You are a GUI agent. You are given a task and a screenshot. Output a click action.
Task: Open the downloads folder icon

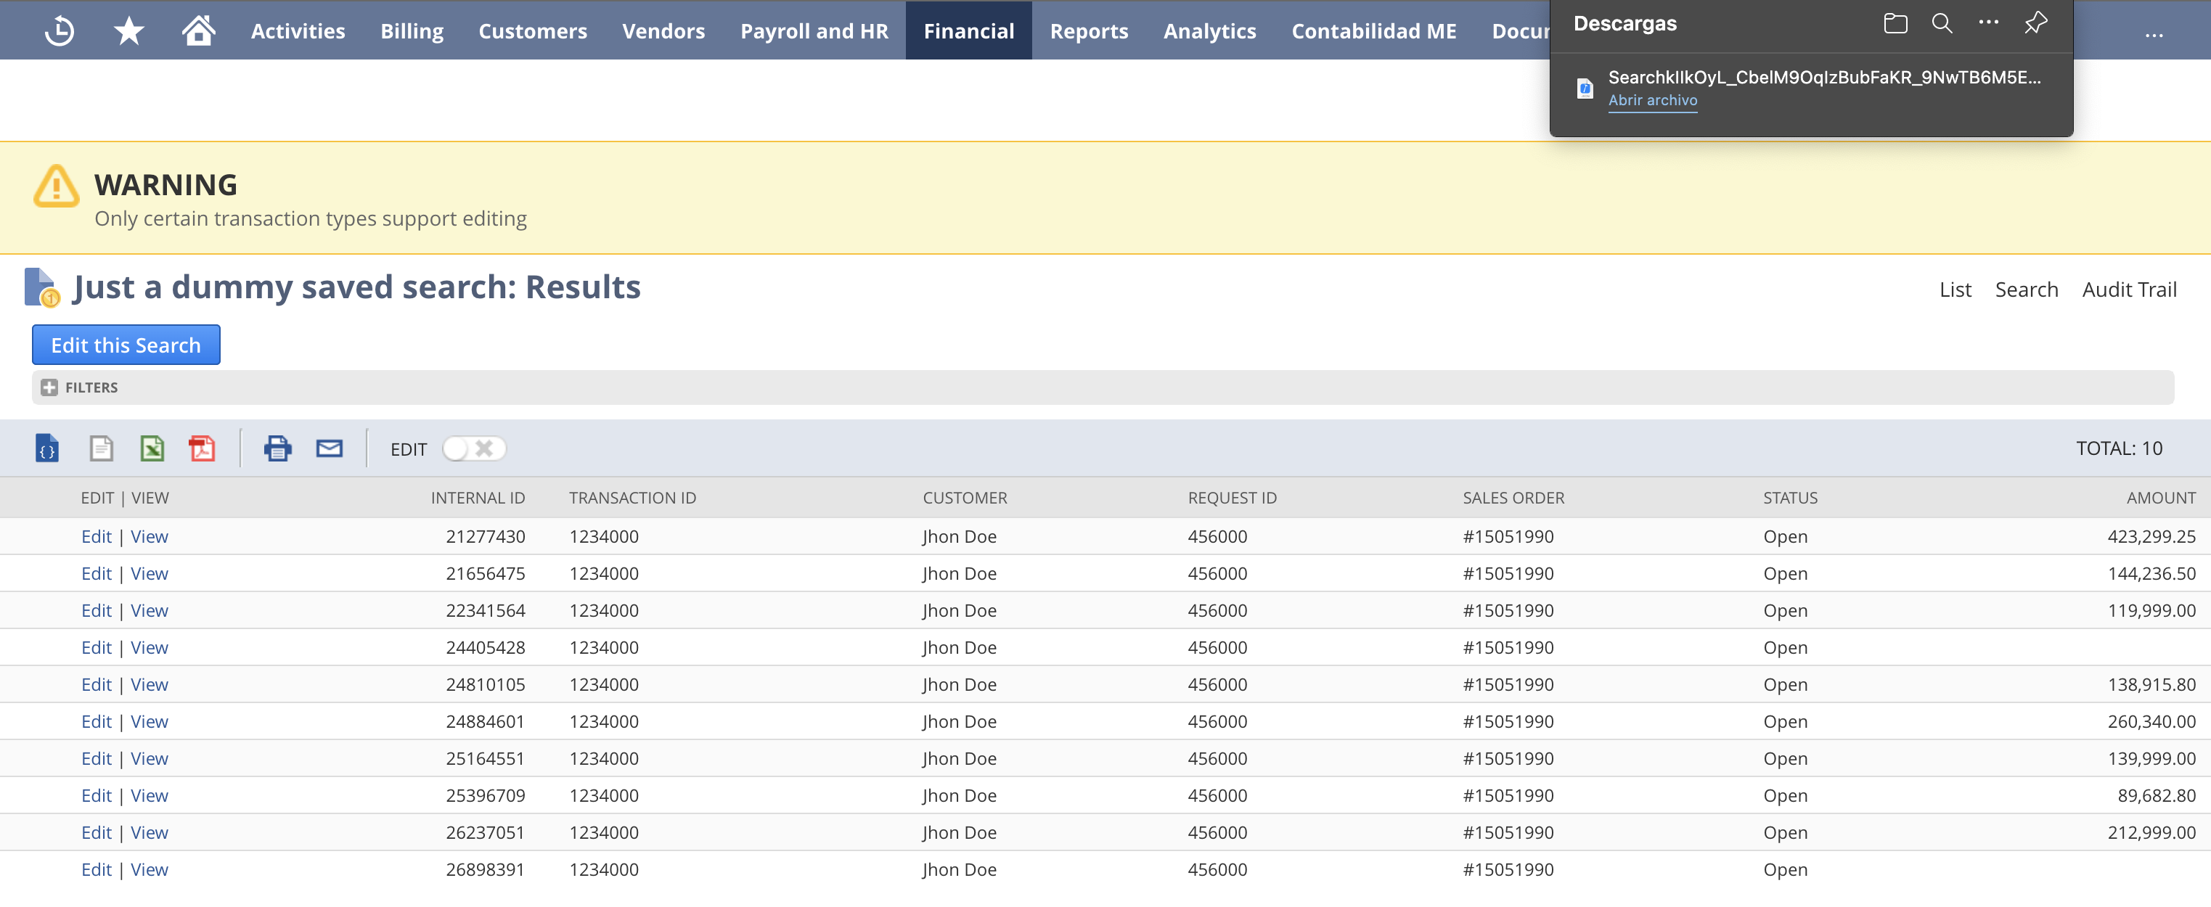(1896, 23)
